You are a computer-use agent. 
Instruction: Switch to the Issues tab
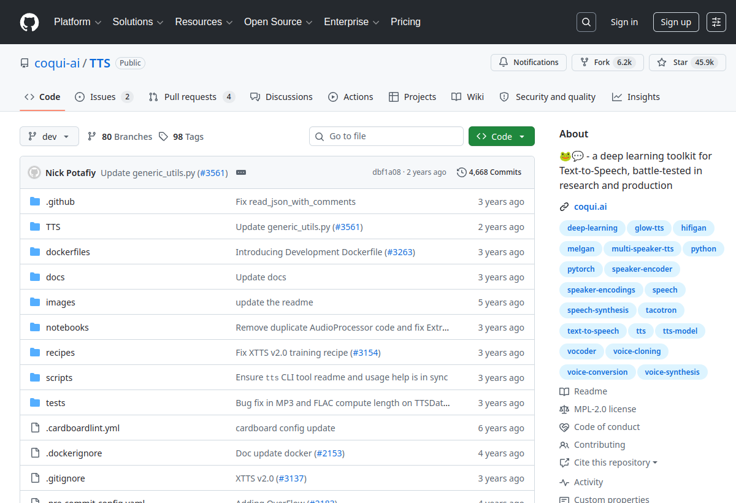tap(104, 97)
